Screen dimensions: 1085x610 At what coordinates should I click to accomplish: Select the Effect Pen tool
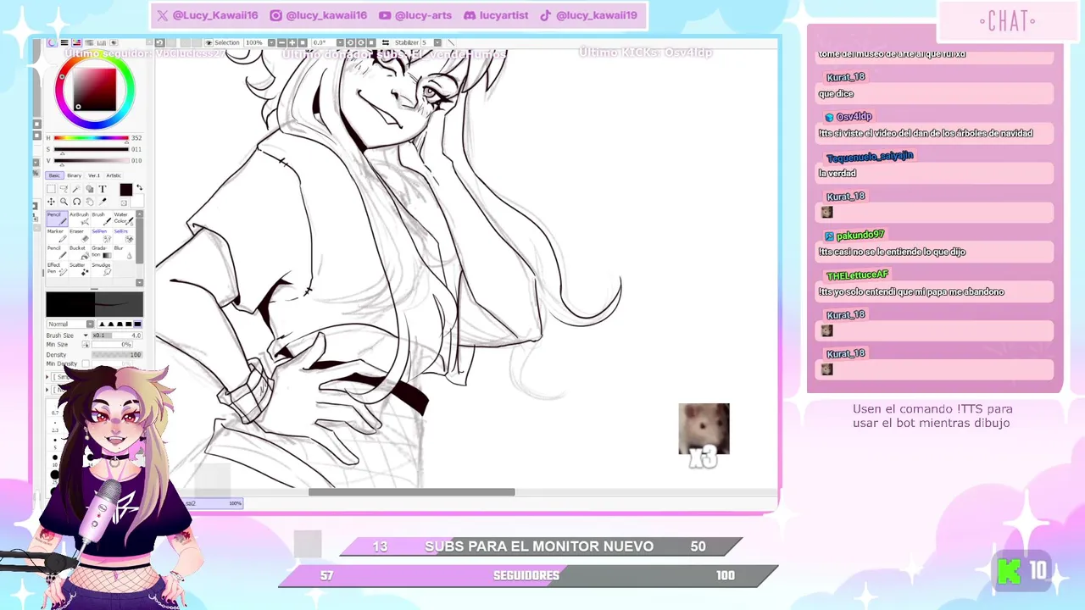click(57, 269)
